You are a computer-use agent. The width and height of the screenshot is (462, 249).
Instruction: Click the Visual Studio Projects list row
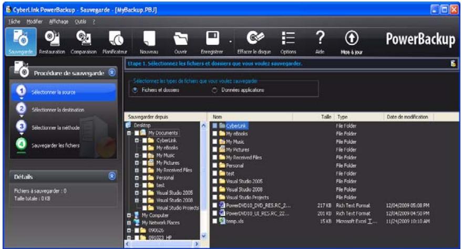334,197
